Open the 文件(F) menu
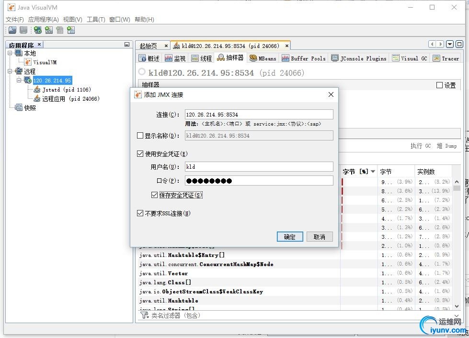 click(15, 20)
